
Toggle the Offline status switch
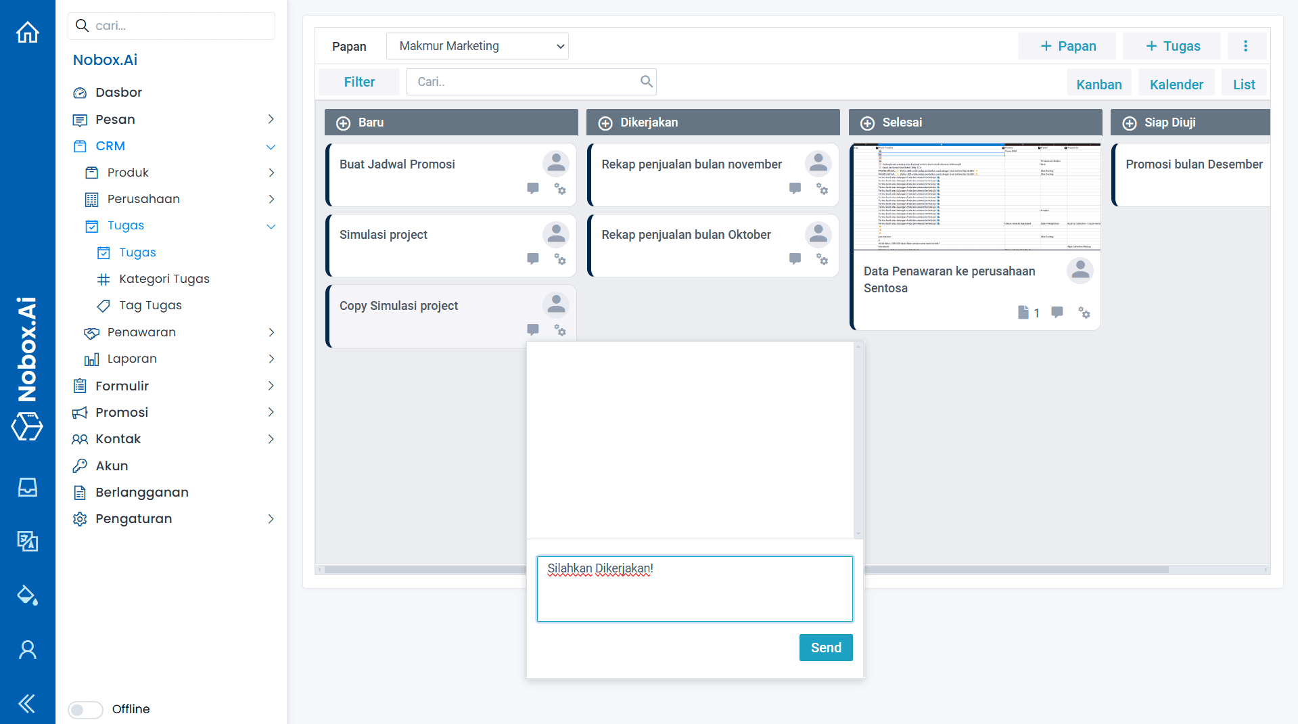[85, 709]
